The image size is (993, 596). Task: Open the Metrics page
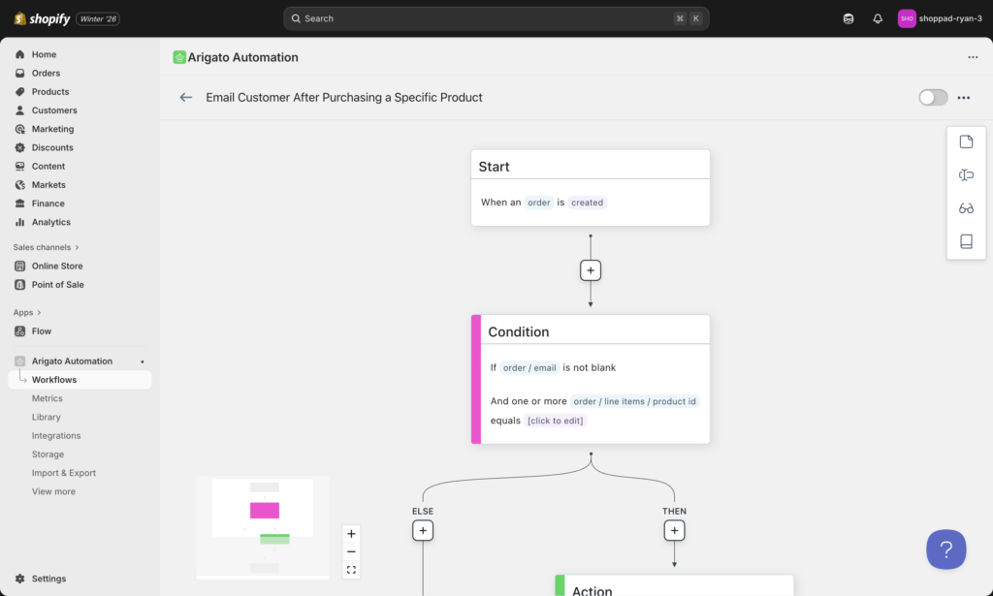click(x=47, y=397)
